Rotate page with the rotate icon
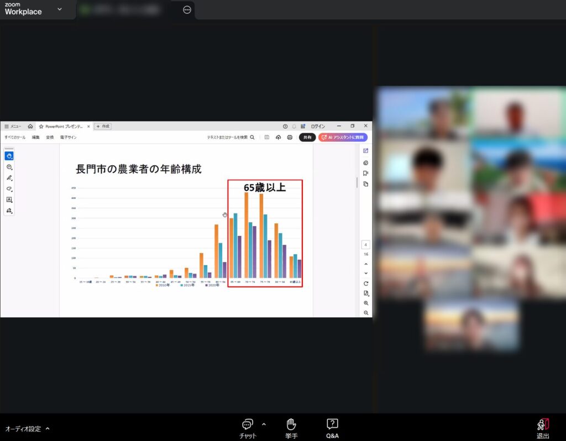The height and width of the screenshot is (441, 566). [366, 283]
